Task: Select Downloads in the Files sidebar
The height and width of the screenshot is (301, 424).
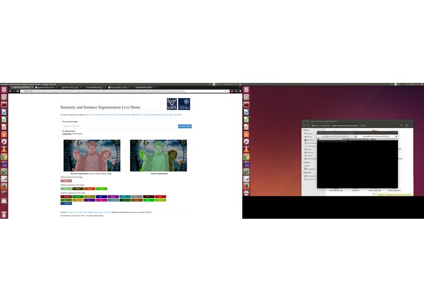Action: [311, 146]
